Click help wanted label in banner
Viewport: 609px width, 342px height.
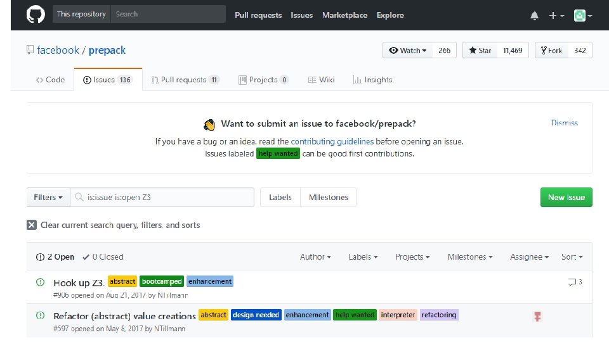pos(278,153)
